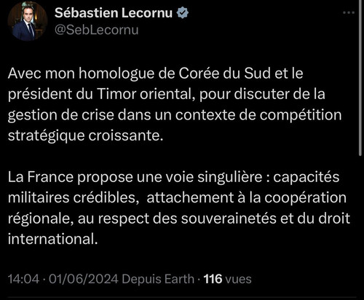Click the words Timor oriental
Screen dimensions: 364x300
[x=146, y=94]
